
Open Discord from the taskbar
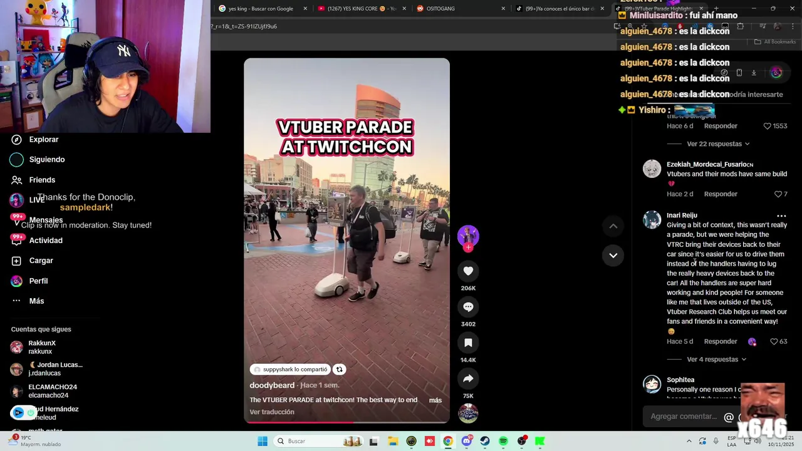click(466, 442)
